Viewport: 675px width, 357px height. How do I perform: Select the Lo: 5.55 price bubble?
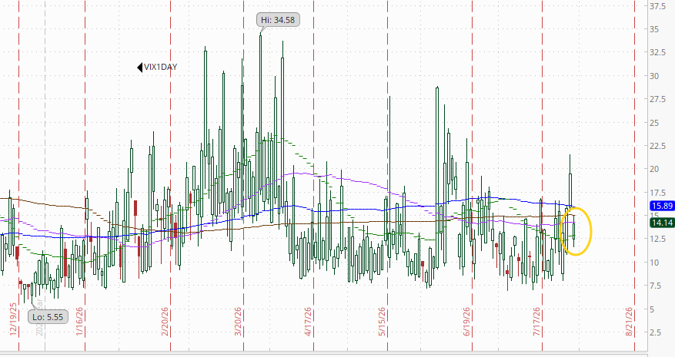(x=48, y=317)
